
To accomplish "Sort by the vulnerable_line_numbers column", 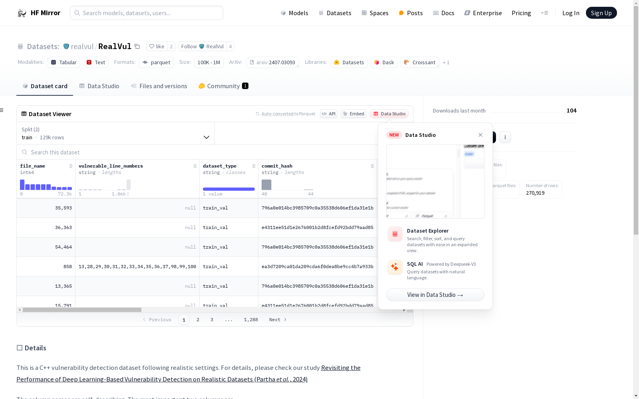I will [195, 166].
